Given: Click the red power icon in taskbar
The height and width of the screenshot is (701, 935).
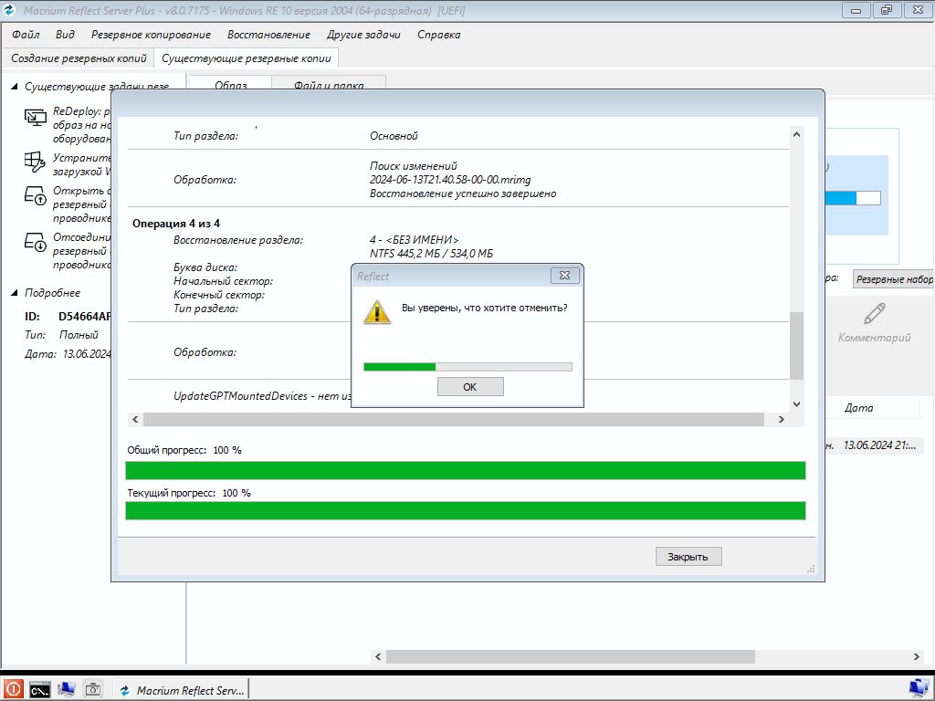Looking at the screenshot, I should click(13, 689).
